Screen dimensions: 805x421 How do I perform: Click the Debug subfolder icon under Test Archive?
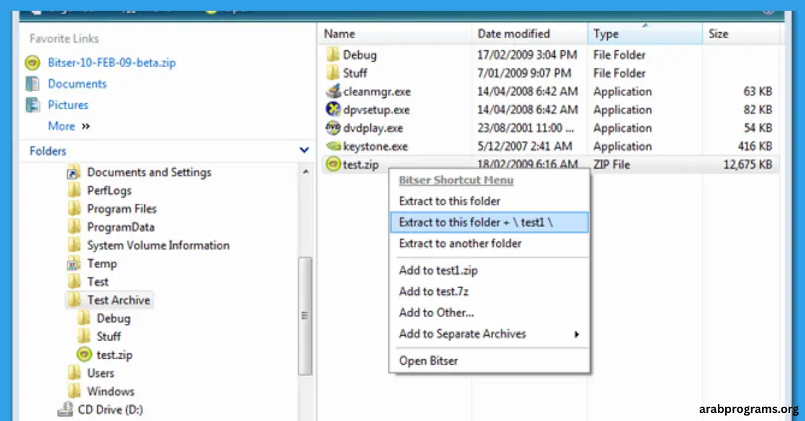(x=84, y=318)
